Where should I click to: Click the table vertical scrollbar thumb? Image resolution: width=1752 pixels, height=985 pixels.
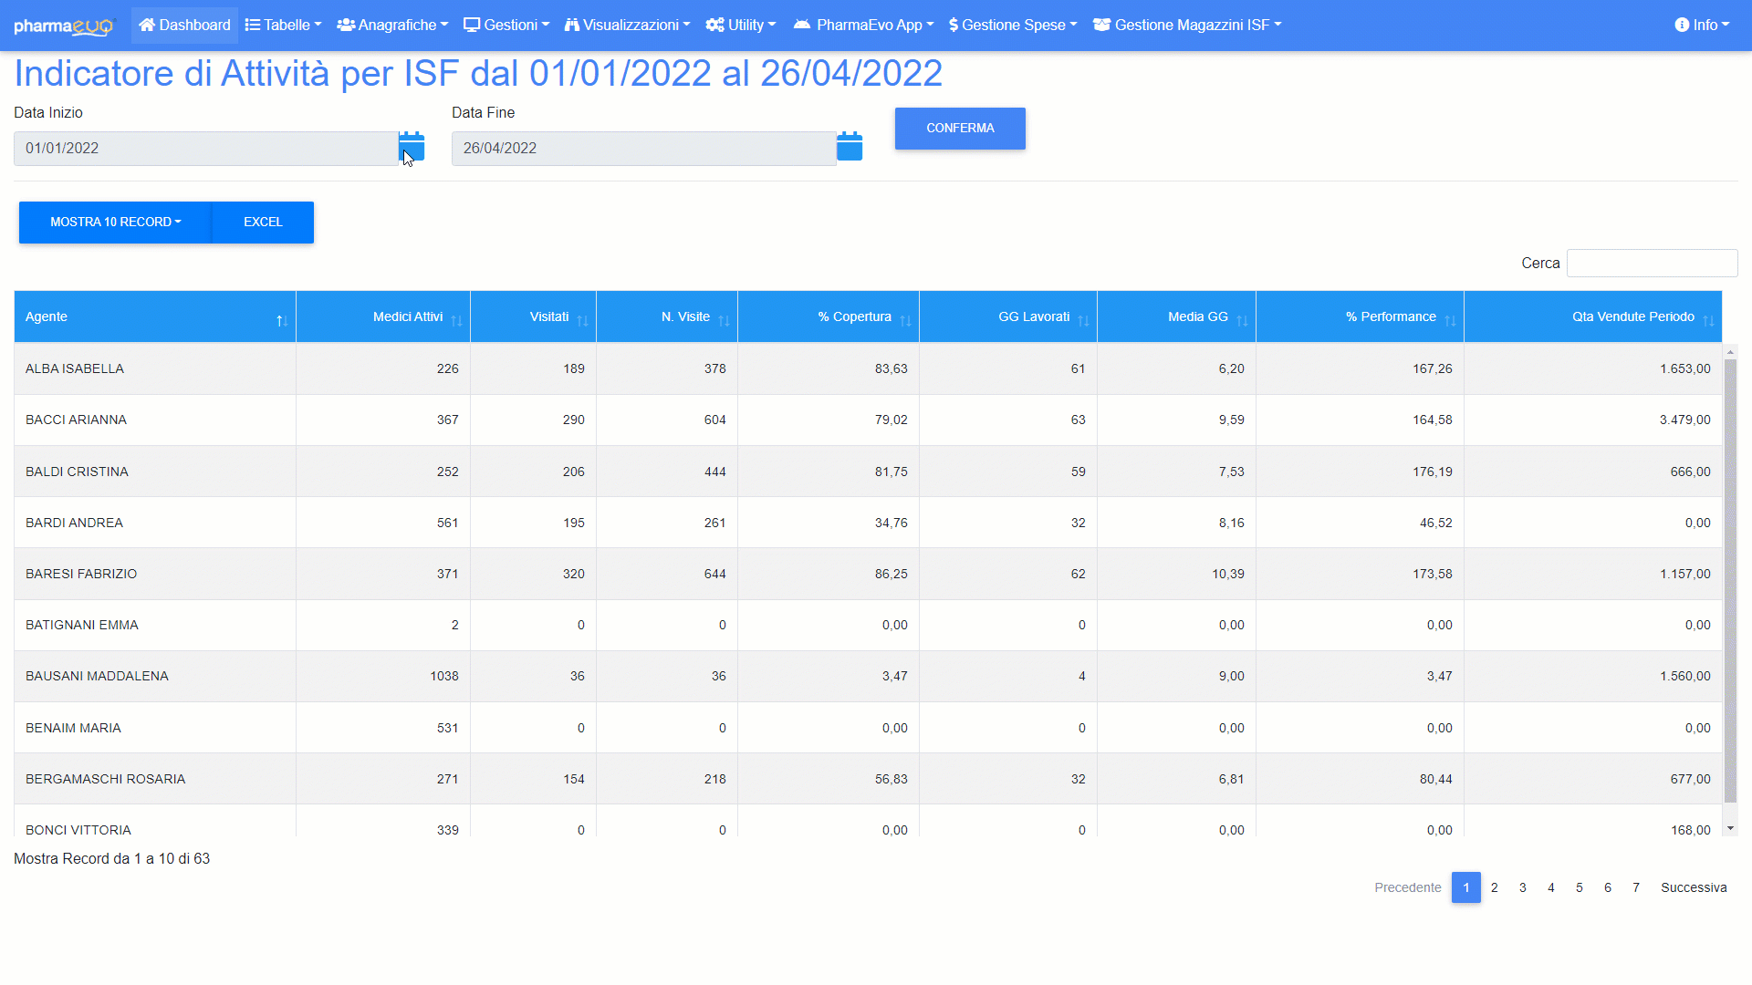1730,581
